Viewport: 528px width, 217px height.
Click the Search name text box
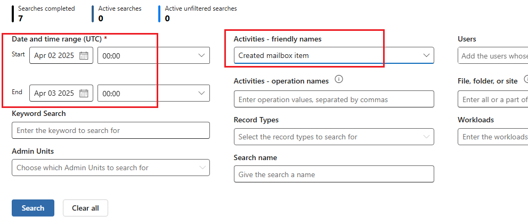coord(334,174)
